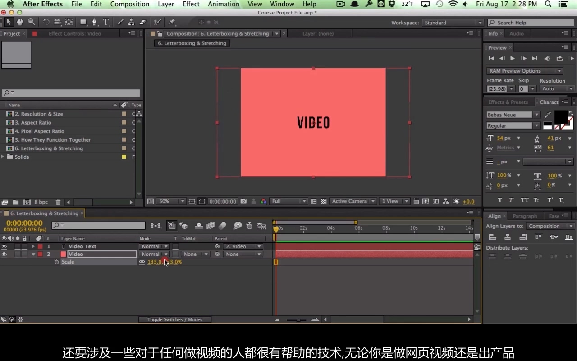Screen dimensions: 577x361
Task: Select the Hand tool in the toolbar
Action: [x=20, y=22]
